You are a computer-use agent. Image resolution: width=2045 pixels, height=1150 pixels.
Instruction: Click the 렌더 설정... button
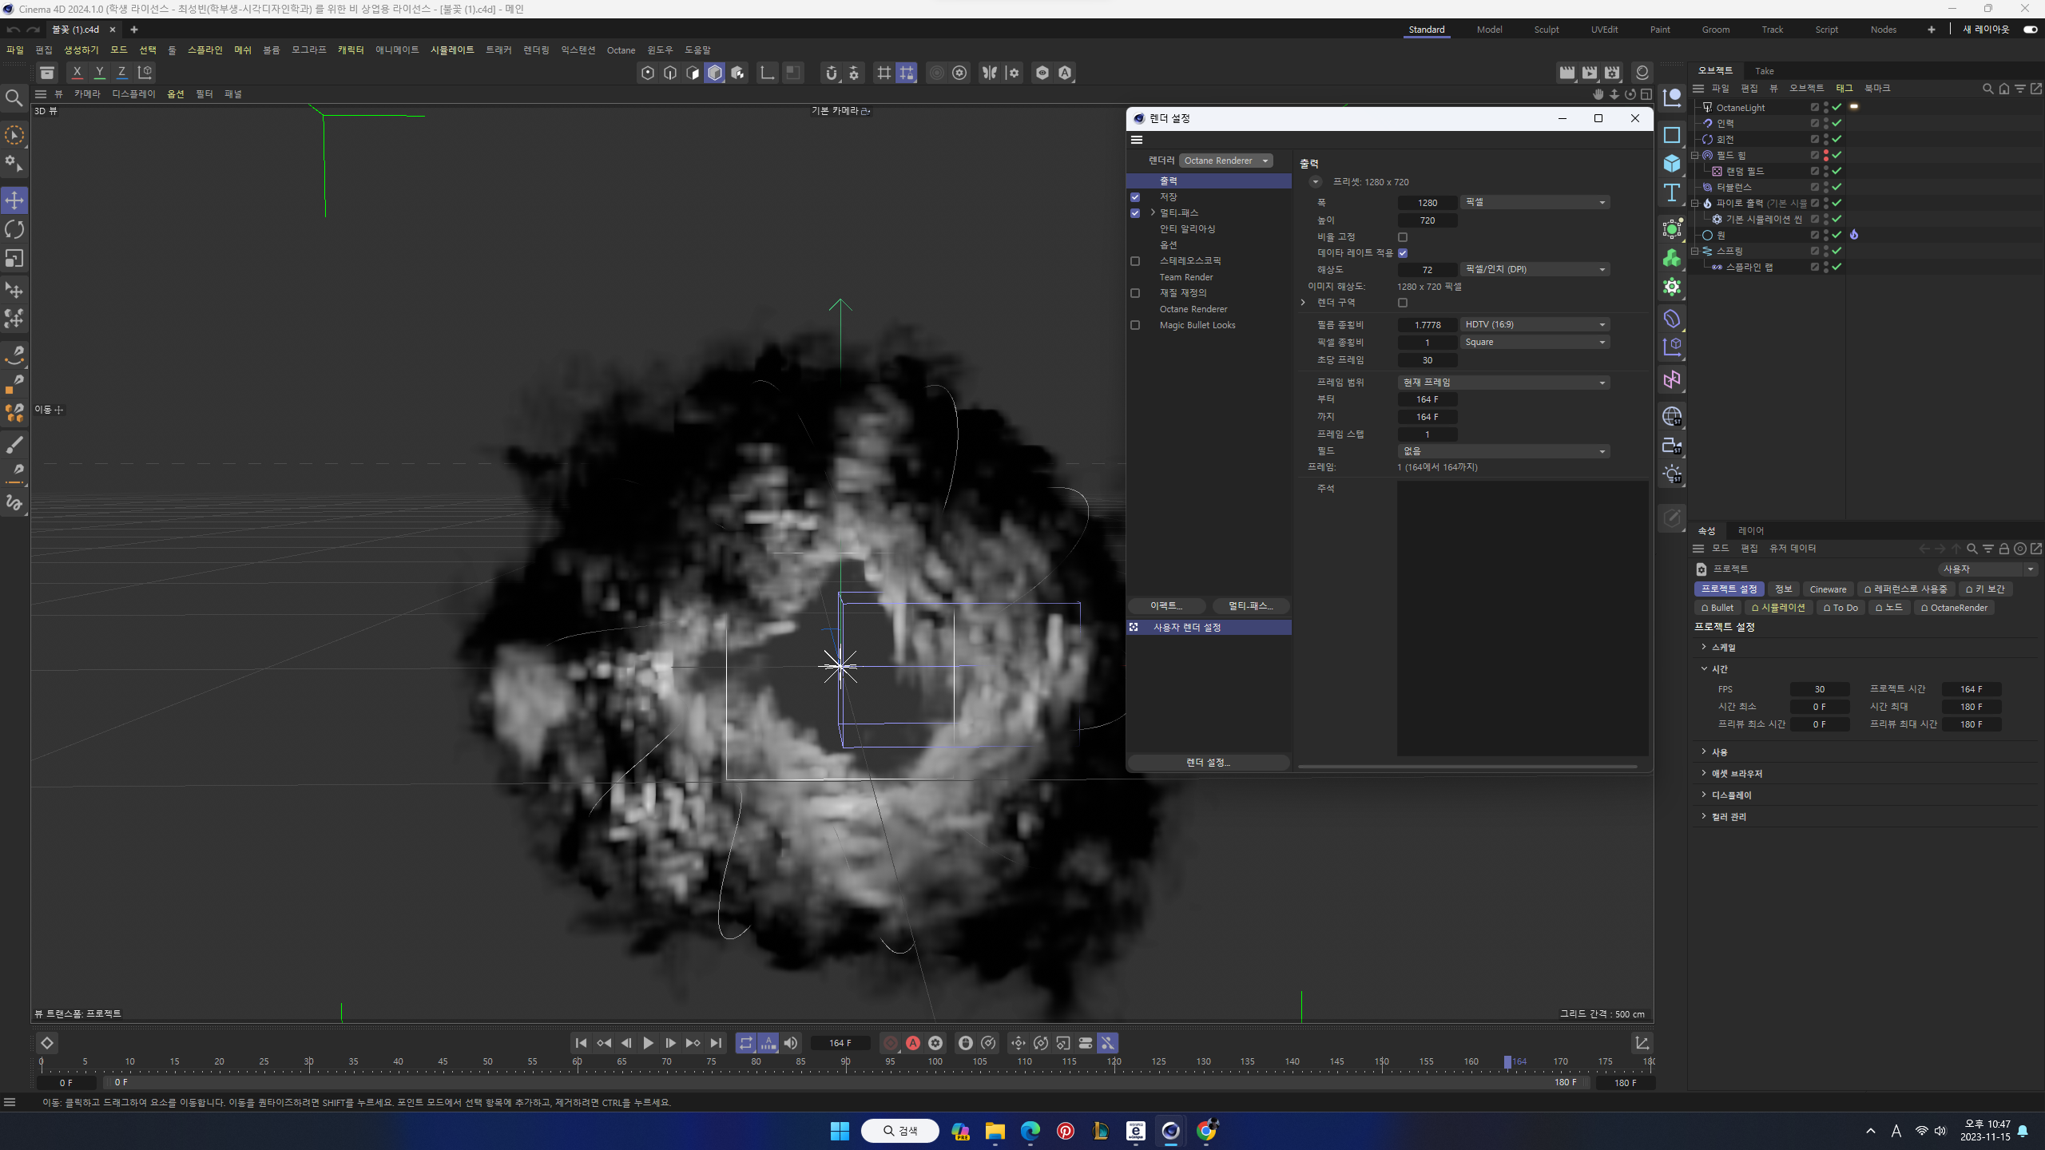1208,763
